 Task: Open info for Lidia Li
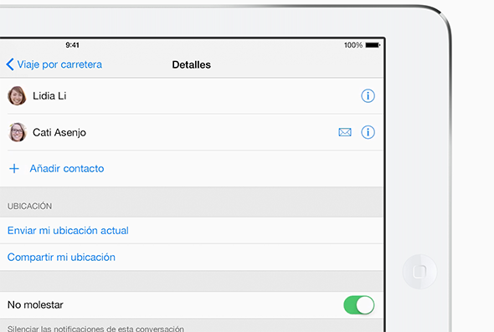coord(368,95)
